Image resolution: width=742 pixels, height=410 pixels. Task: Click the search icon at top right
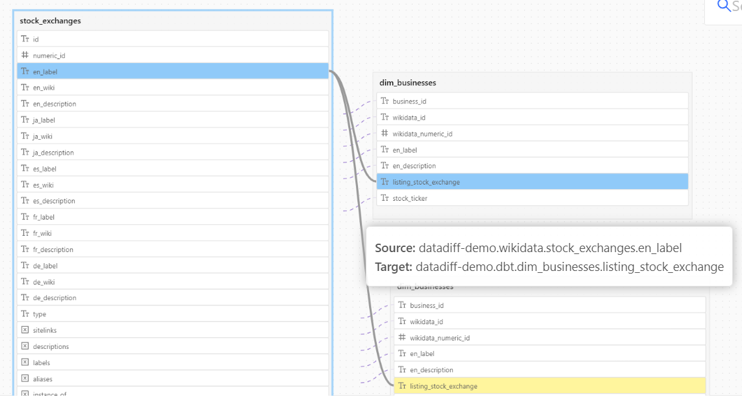[x=724, y=6]
